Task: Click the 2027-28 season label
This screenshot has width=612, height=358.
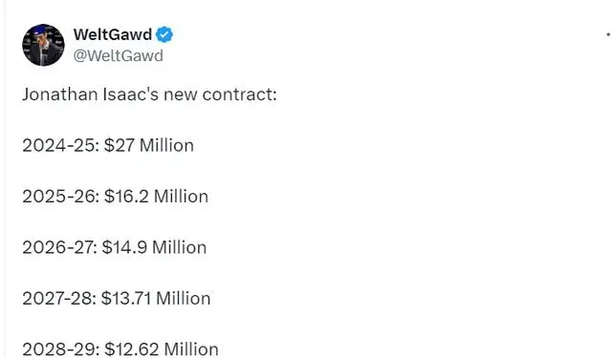Action: point(59,299)
